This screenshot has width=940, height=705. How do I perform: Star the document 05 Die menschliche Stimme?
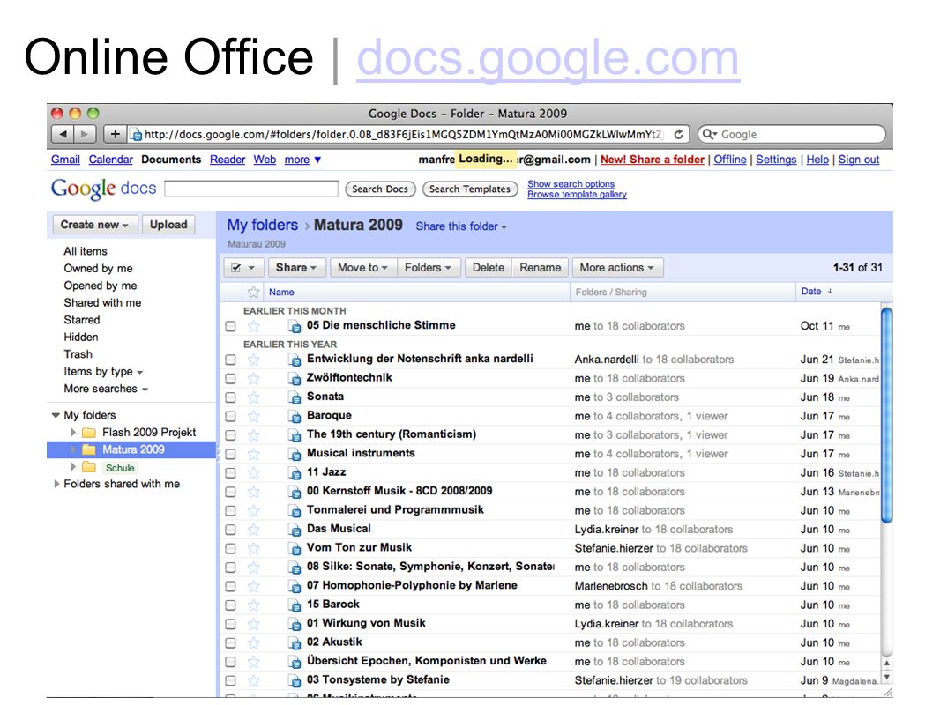pyautogui.click(x=254, y=326)
